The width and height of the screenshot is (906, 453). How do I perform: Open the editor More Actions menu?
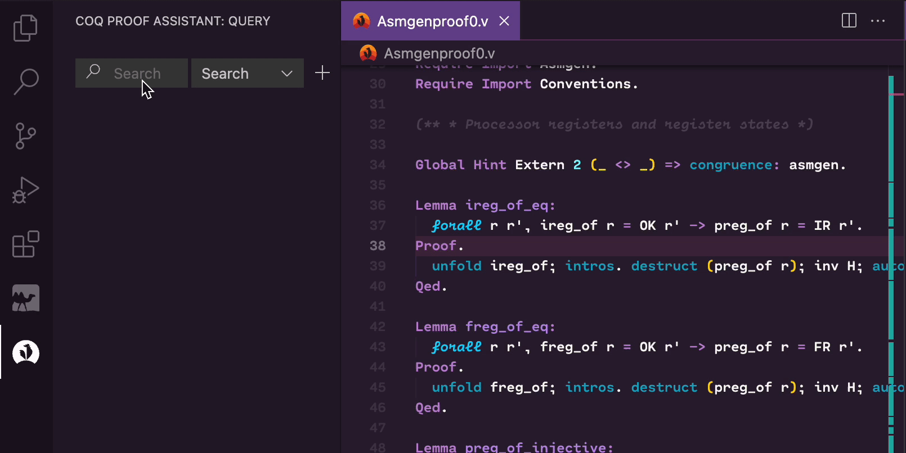877,21
